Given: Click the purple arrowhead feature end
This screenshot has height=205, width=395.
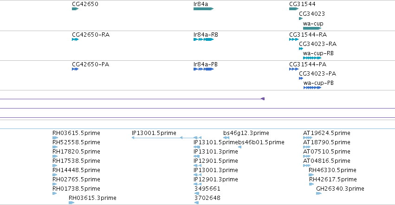Looking at the screenshot, I should pos(263,99).
